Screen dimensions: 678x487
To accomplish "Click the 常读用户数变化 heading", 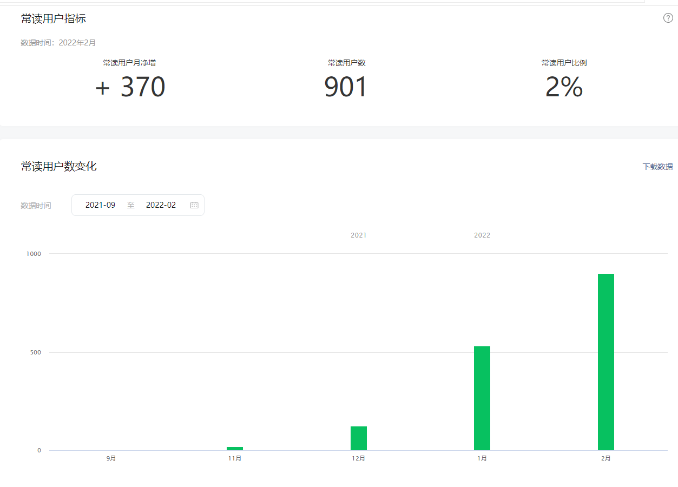I will click(x=58, y=166).
